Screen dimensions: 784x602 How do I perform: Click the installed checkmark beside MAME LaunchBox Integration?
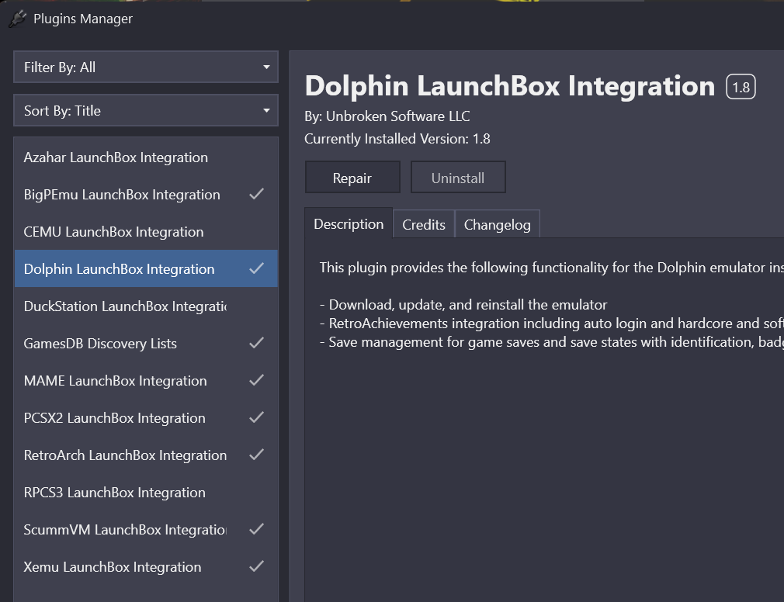click(256, 380)
